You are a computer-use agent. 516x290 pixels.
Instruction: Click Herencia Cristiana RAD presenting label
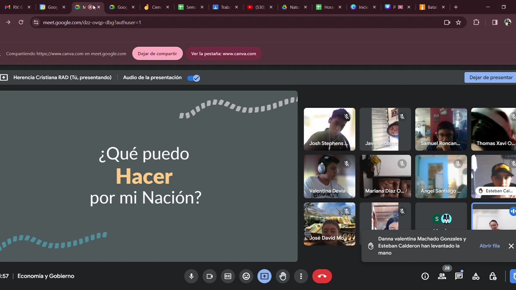(x=62, y=78)
